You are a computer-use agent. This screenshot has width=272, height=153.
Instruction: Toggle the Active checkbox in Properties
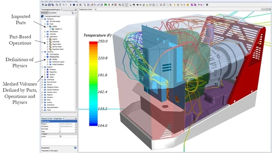pos(61,137)
